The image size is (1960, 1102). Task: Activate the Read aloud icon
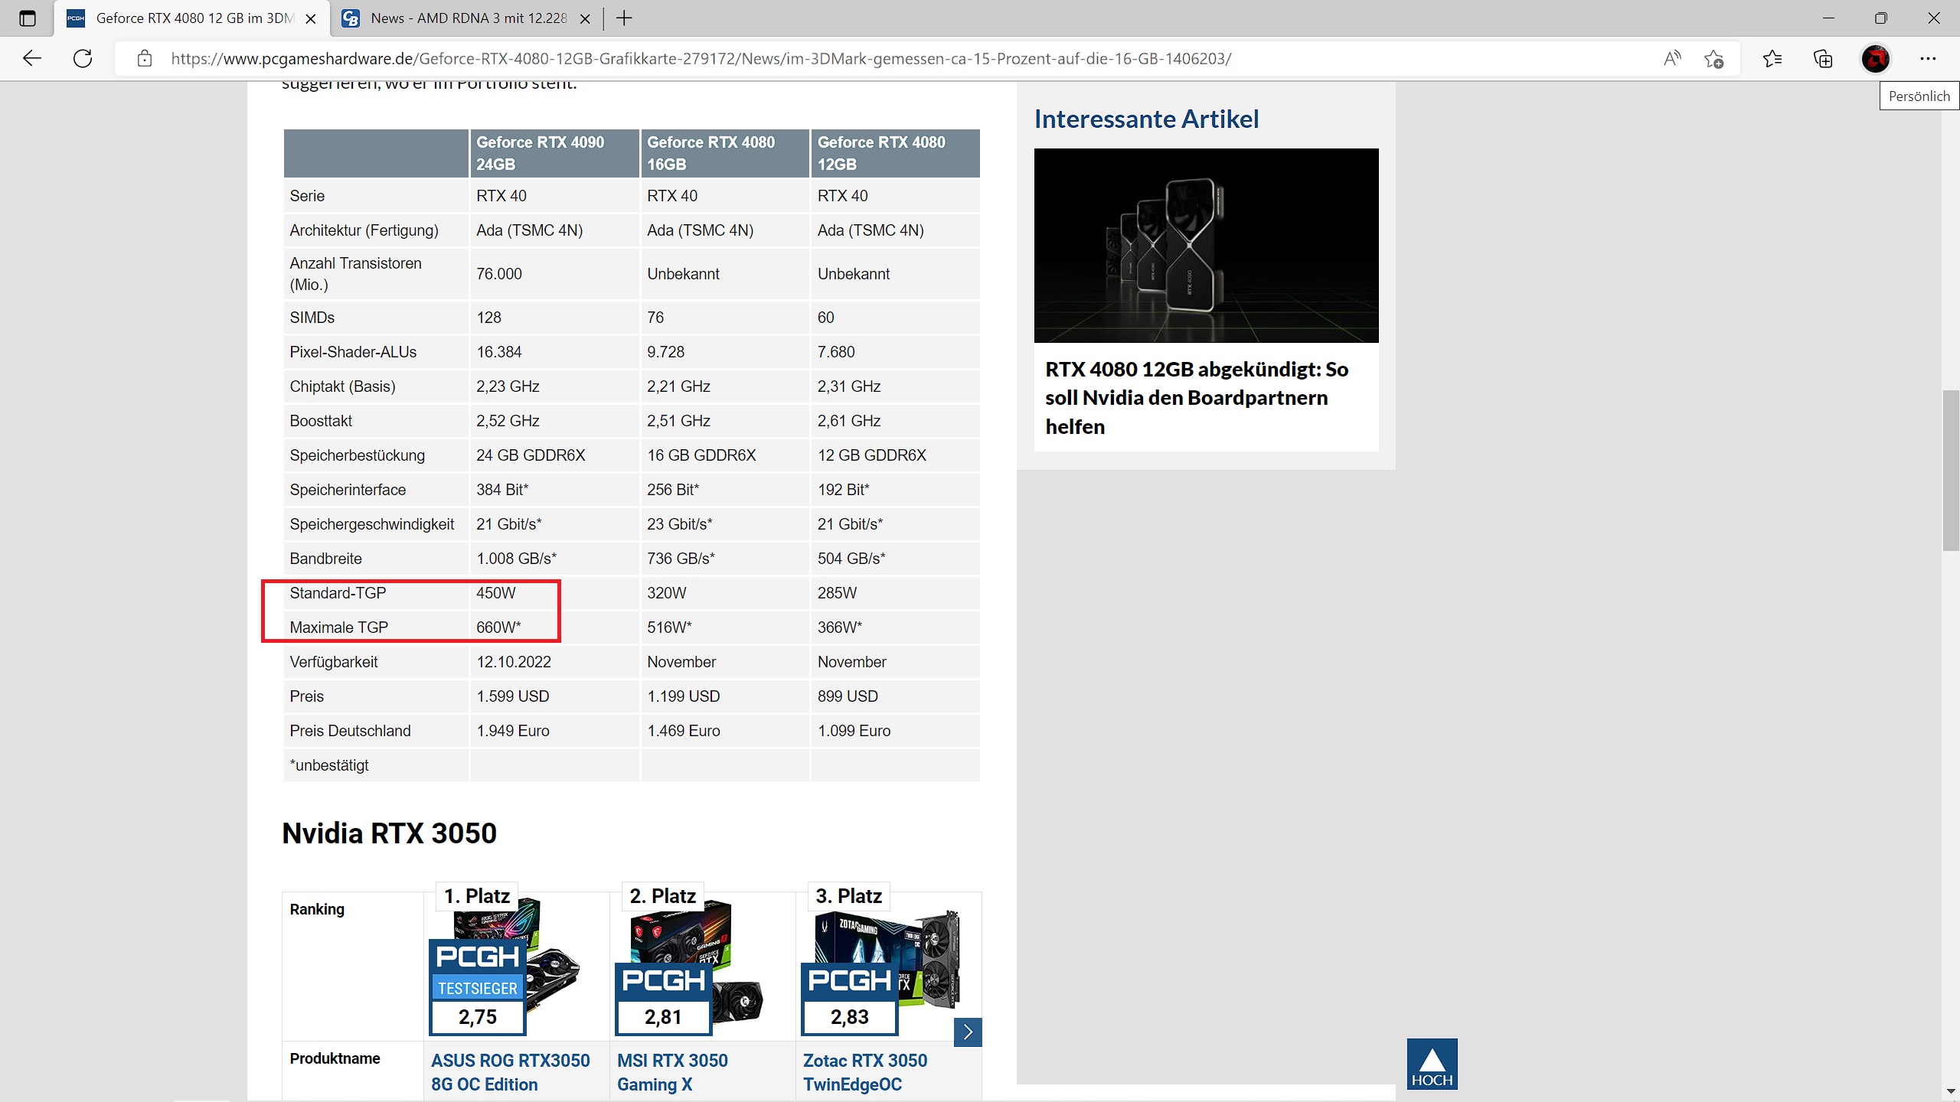click(1672, 58)
